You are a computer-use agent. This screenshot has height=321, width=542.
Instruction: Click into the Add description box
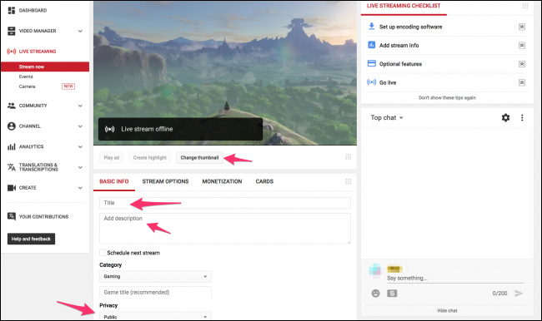click(224, 228)
